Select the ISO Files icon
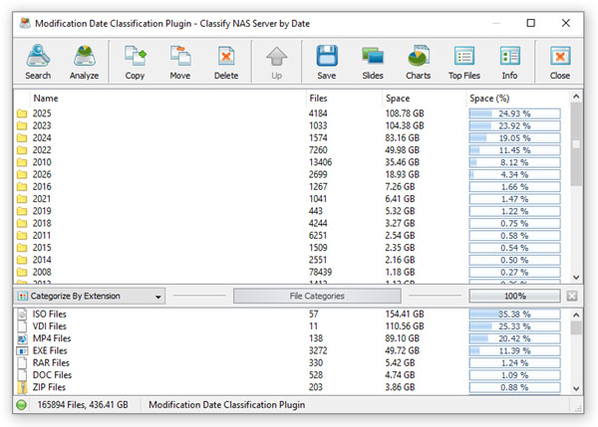This screenshot has width=598, height=427. coord(23,315)
